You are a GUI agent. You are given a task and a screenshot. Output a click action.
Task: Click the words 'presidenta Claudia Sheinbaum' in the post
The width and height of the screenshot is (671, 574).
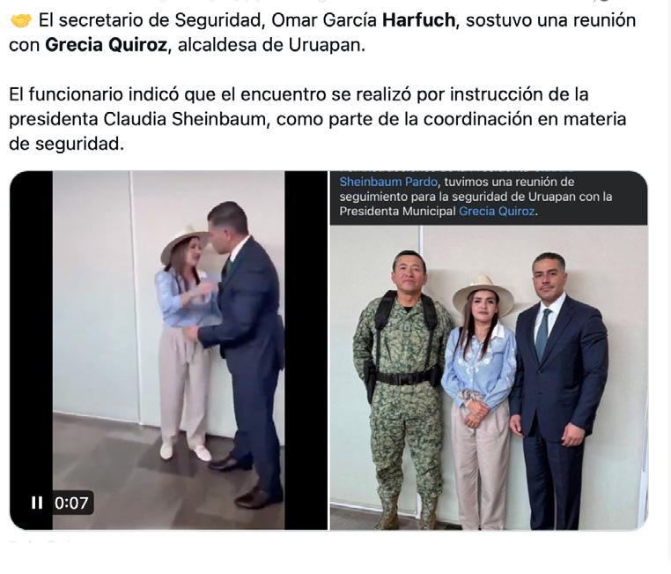tap(137, 119)
